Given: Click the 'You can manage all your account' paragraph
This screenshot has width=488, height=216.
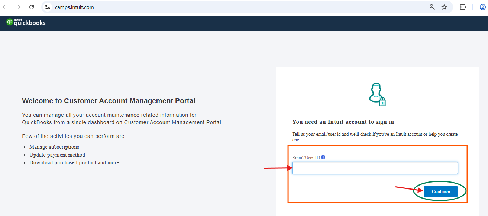Looking at the screenshot, I should click(x=122, y=119).
